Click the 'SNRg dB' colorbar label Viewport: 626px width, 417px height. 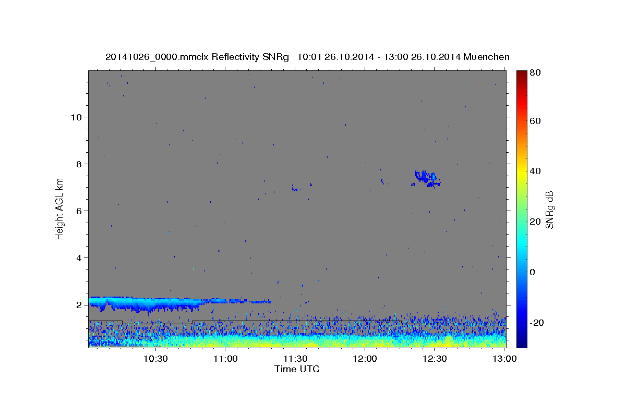pos(549,210)
